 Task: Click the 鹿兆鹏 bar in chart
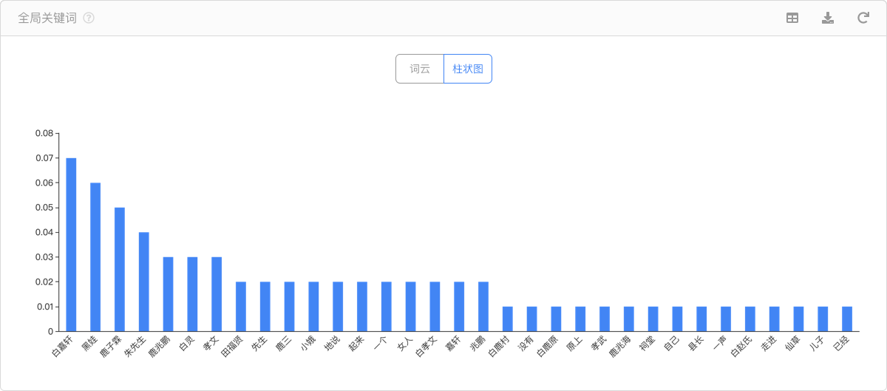(168, 293)
